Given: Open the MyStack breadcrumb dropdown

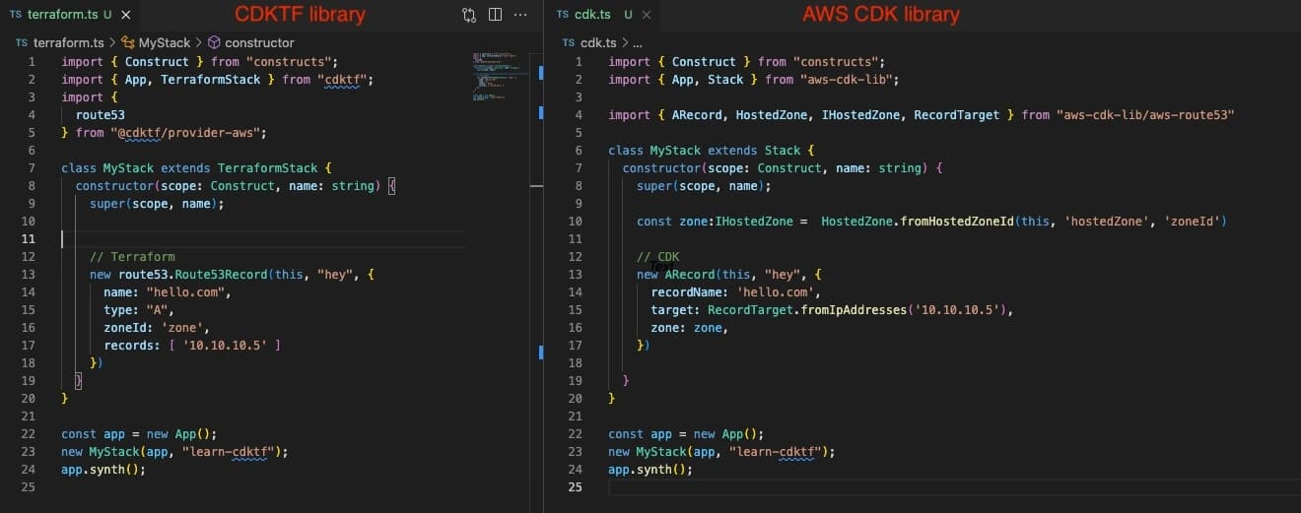Looking at the screenshot, I should pyautogui.click(x=165, y=42).
